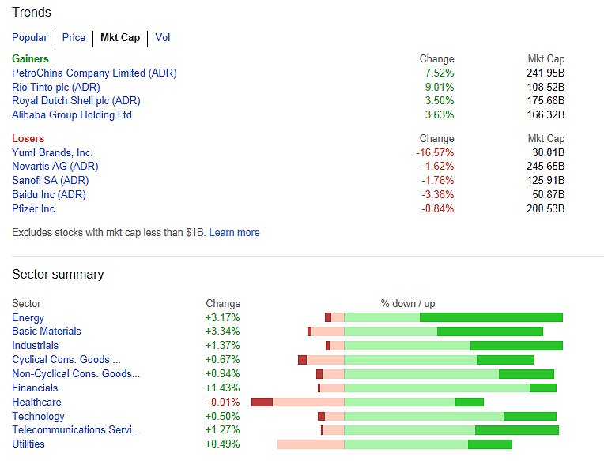604x472 pixels.
Task: Click the 3.63% change for Alibaba
Action: (440, 115)
